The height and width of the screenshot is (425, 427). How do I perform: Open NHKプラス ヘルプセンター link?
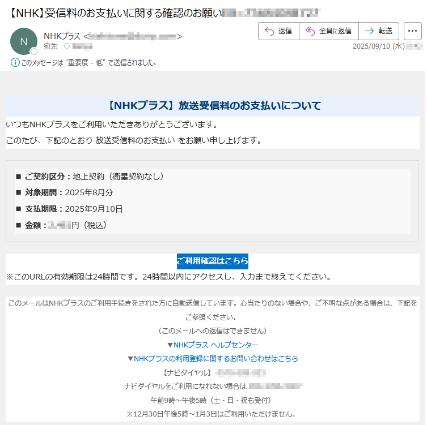[215, 345]
